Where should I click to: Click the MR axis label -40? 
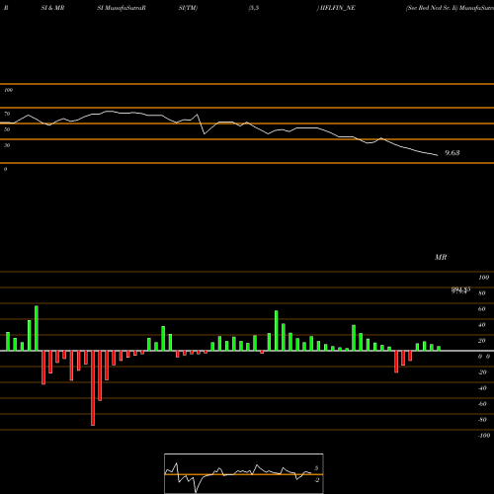coord(482,388)
